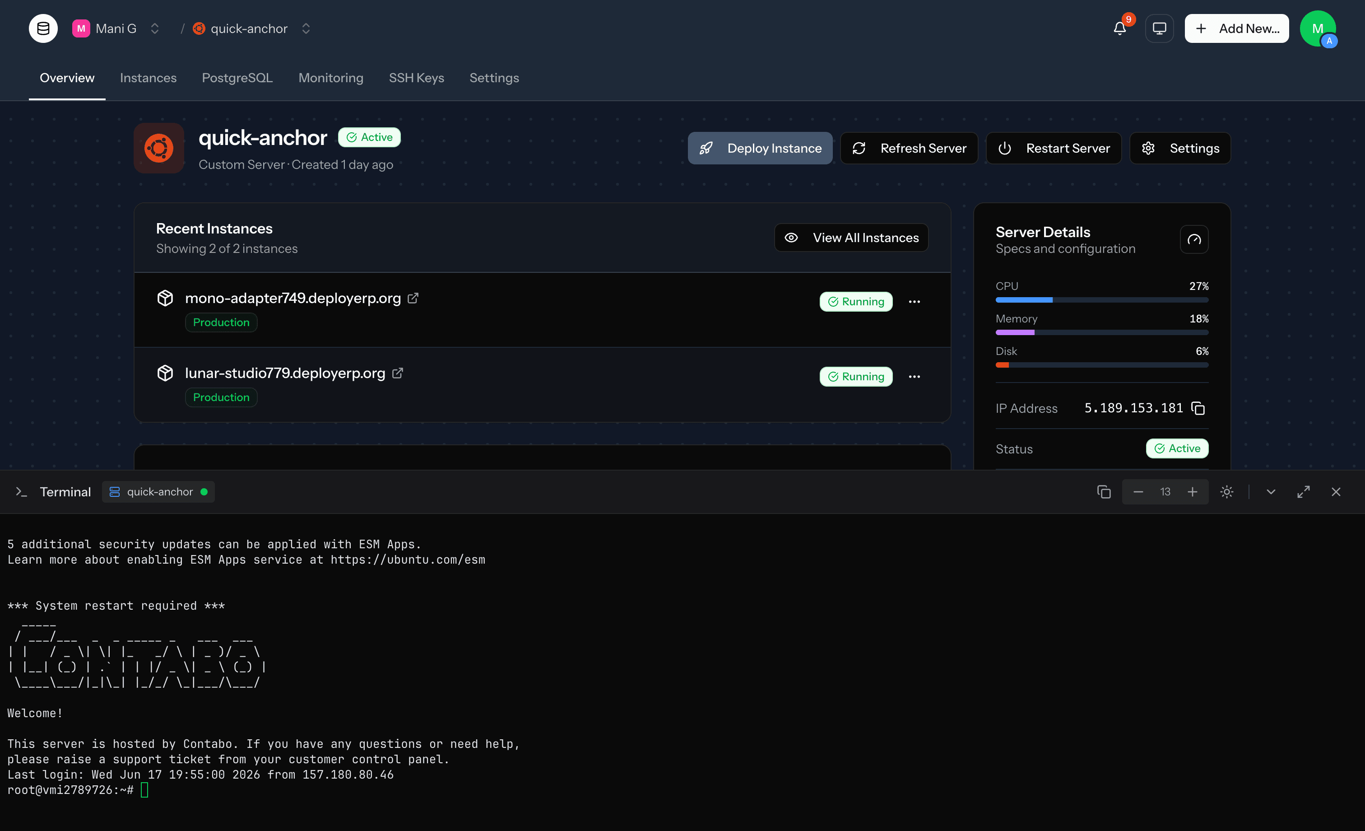Viewport: 1365px width, 831px height.
Task: Click the database logo icon
Action: coord(43,28)
